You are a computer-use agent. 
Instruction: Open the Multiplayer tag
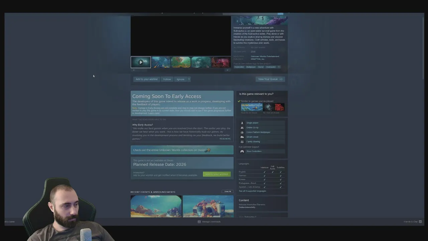[x=251, y=67]
